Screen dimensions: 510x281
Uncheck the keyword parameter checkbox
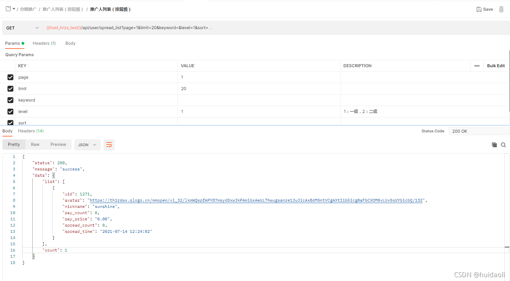point(10,100)
